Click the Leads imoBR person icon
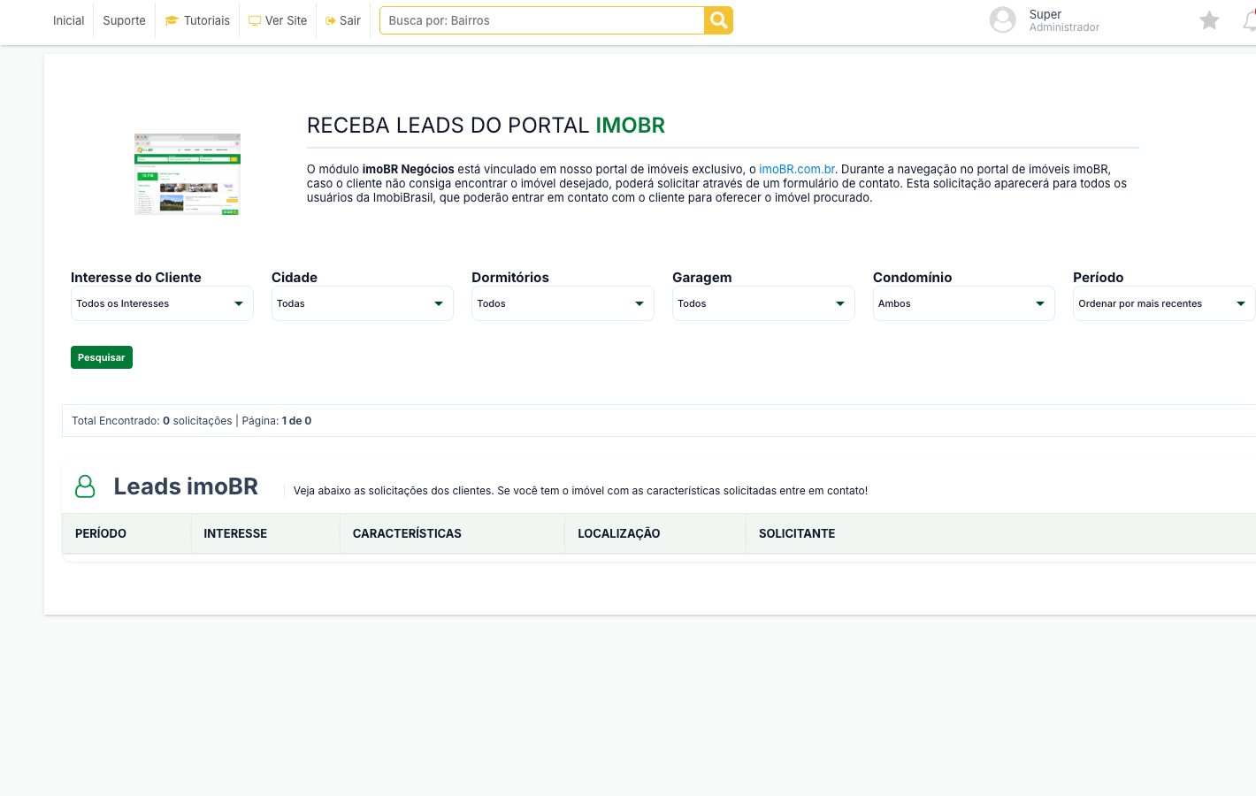This screenshot has height=796, width=1256. coord(85,486)
